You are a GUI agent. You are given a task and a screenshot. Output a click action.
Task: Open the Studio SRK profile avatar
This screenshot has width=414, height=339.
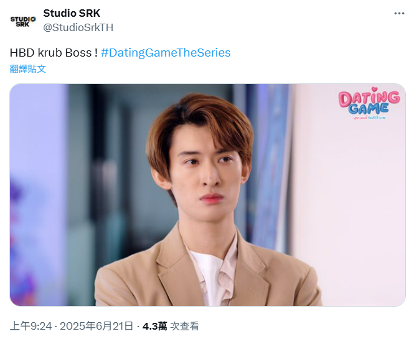point(23,21)
